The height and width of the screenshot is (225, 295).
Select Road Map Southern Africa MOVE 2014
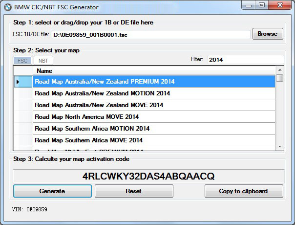click(x=154, y=140)
